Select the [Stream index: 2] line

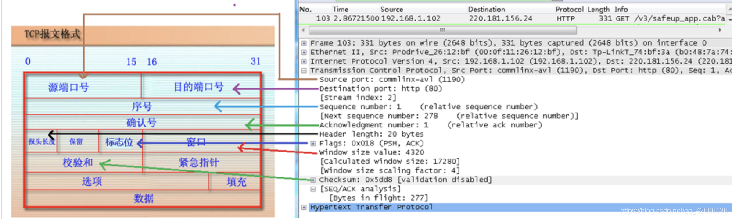[x=358, y=98]
